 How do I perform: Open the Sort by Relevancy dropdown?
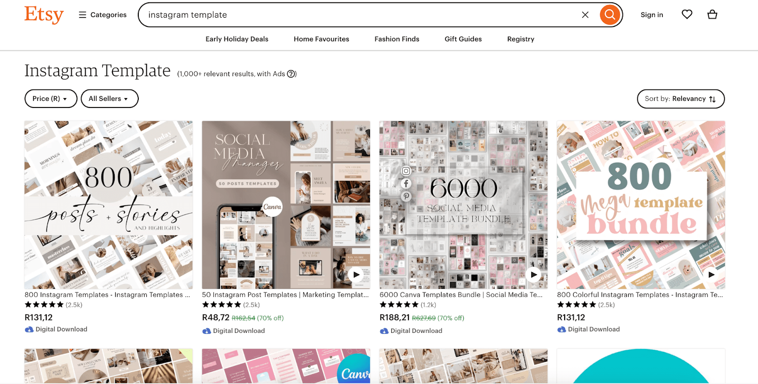point(680,98)
